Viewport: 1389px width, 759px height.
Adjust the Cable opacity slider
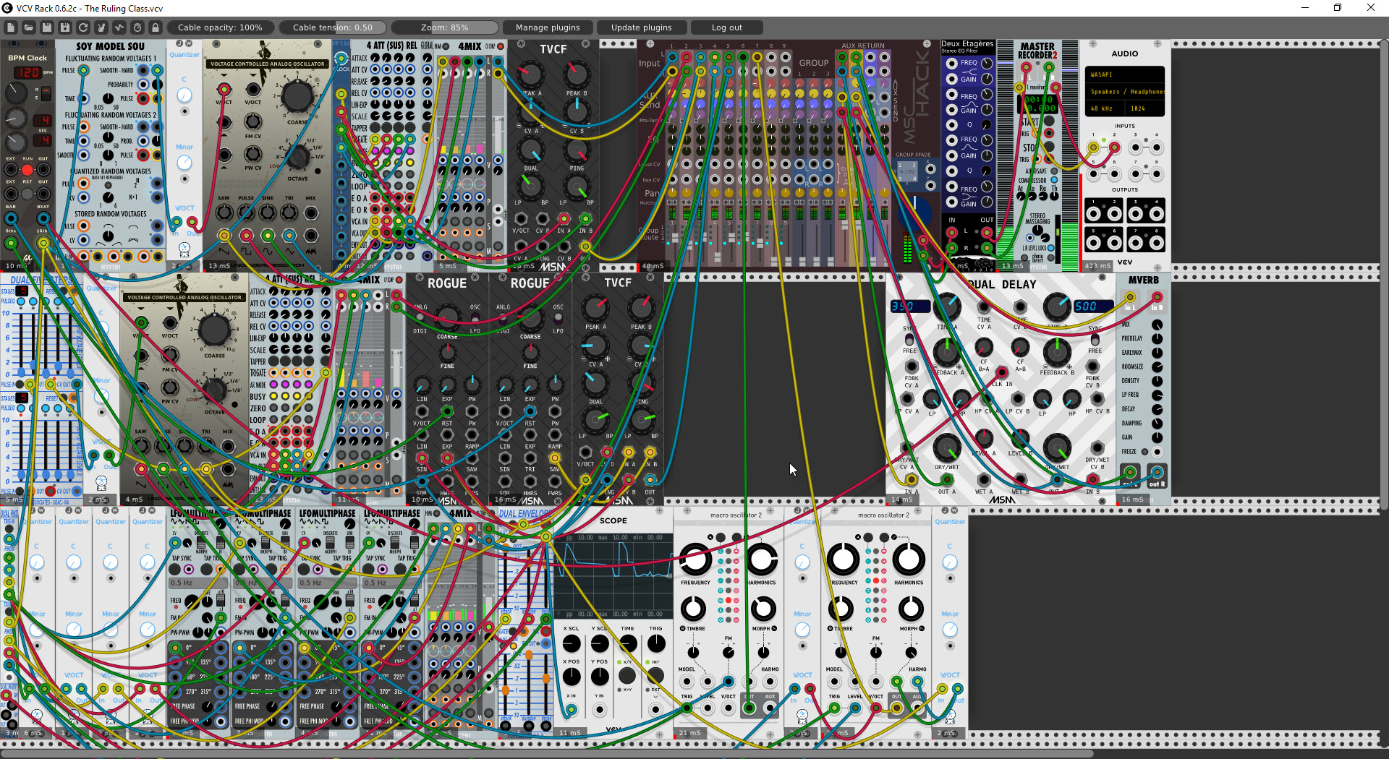[x=220, y=27]
